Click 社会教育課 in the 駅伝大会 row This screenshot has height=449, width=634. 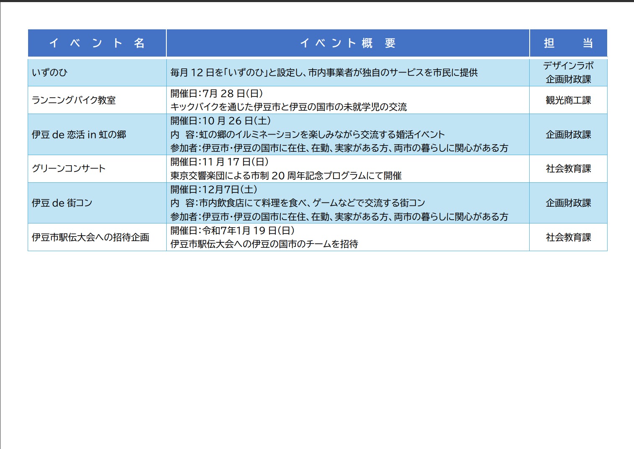point(568,237)
